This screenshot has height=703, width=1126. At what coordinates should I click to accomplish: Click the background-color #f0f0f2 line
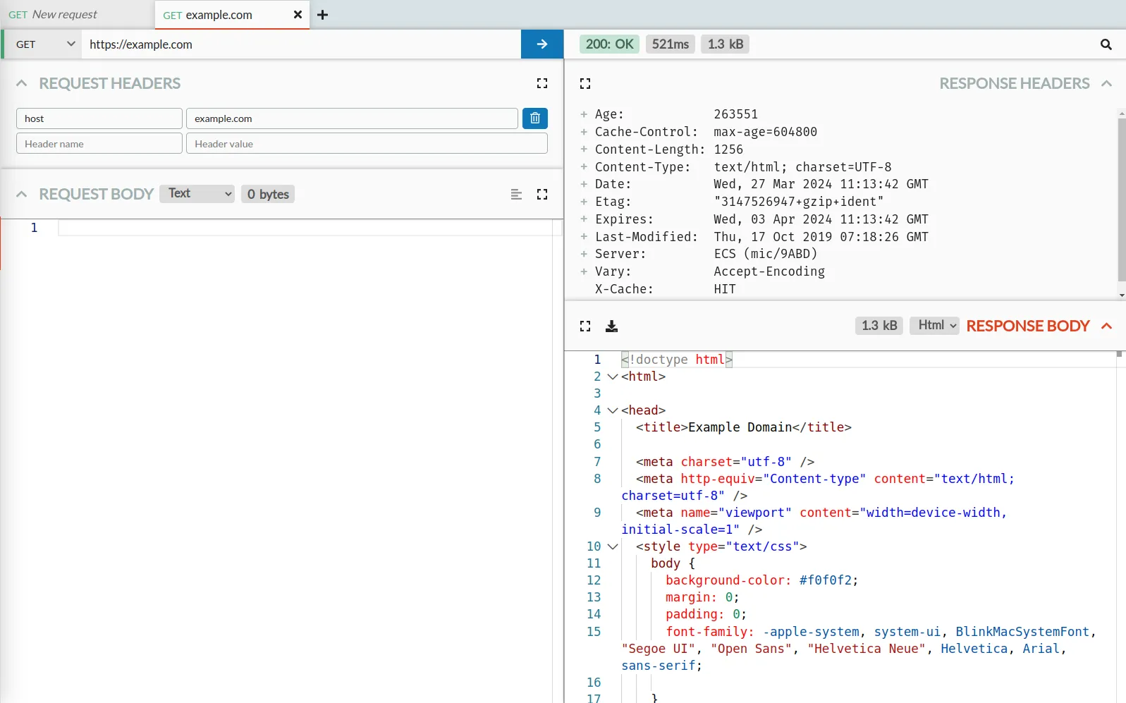coord(761,580)
